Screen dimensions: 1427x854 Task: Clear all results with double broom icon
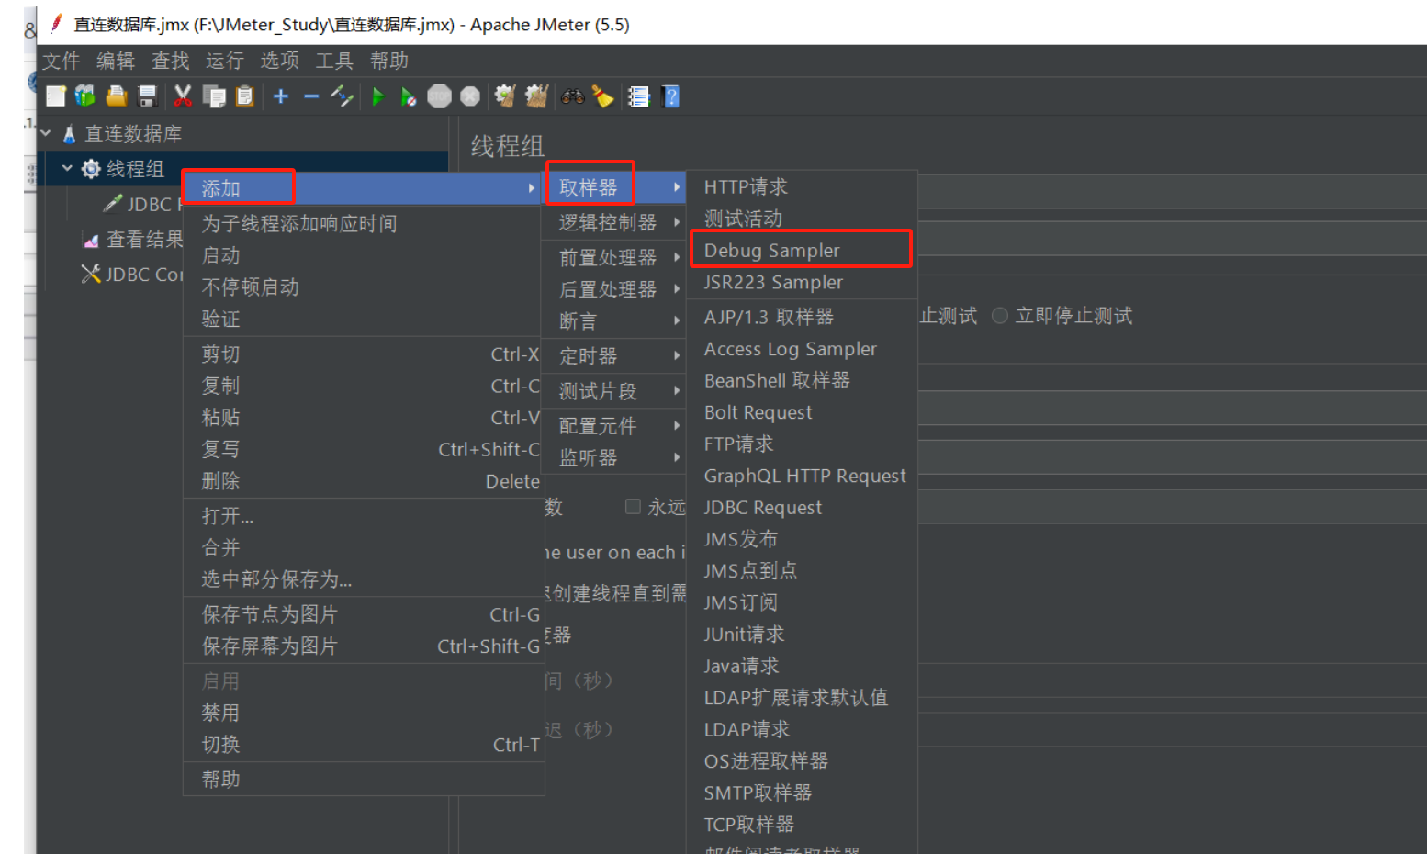tap(536, 96)
